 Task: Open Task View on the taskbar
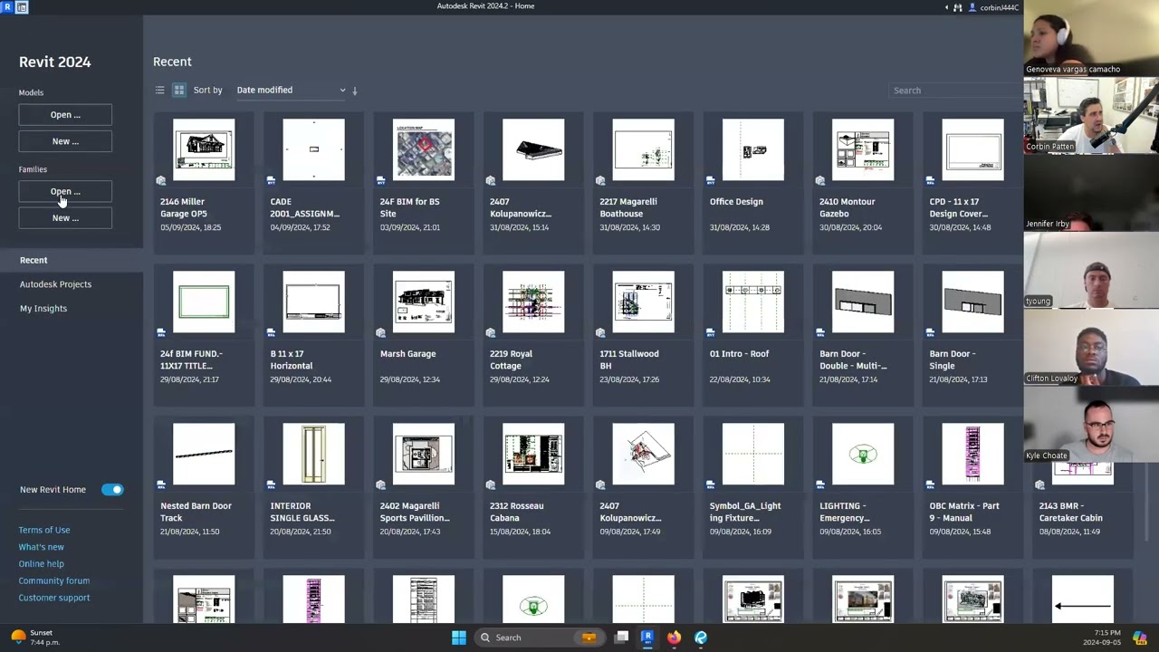click(622, 638)
